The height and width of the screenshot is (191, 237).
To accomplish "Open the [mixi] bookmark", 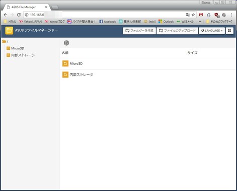I will [150, 22].
